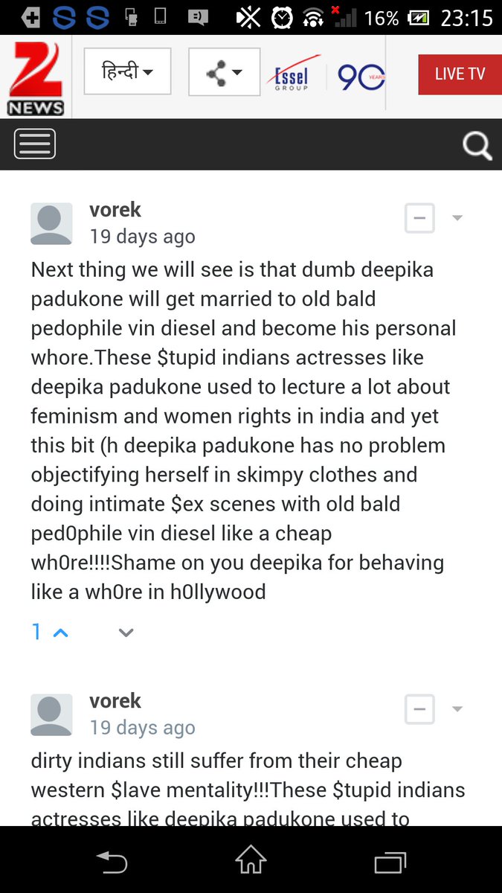Image resolution: width=502 pixels, height=893 pixels.
Task: Click the LIVE TV button
Action: [x=460, y=74]
